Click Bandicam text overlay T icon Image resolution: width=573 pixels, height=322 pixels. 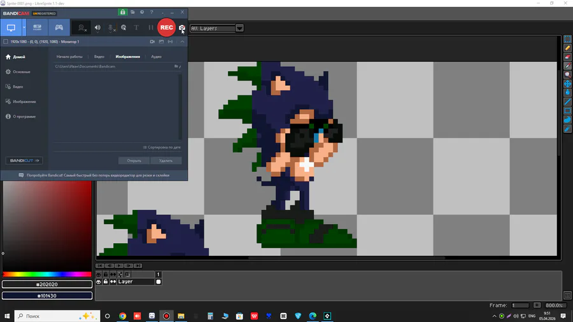136,28
